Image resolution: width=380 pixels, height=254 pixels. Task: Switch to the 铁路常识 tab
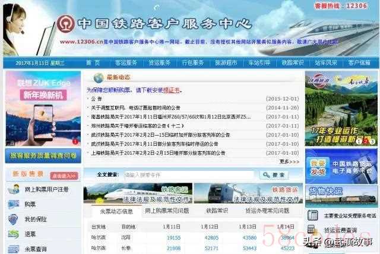point(217,211)
